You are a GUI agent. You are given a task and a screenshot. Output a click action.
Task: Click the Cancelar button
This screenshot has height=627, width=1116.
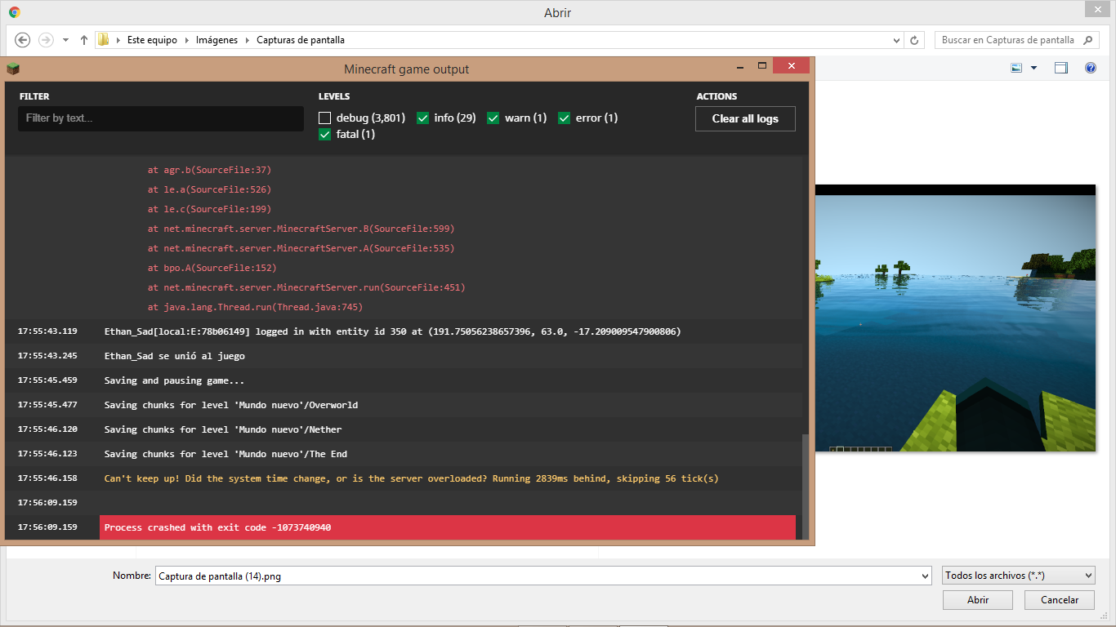point(1059,600)
